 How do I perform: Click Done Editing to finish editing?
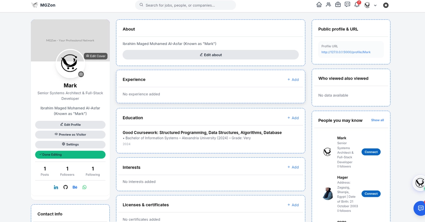[70, 155]
